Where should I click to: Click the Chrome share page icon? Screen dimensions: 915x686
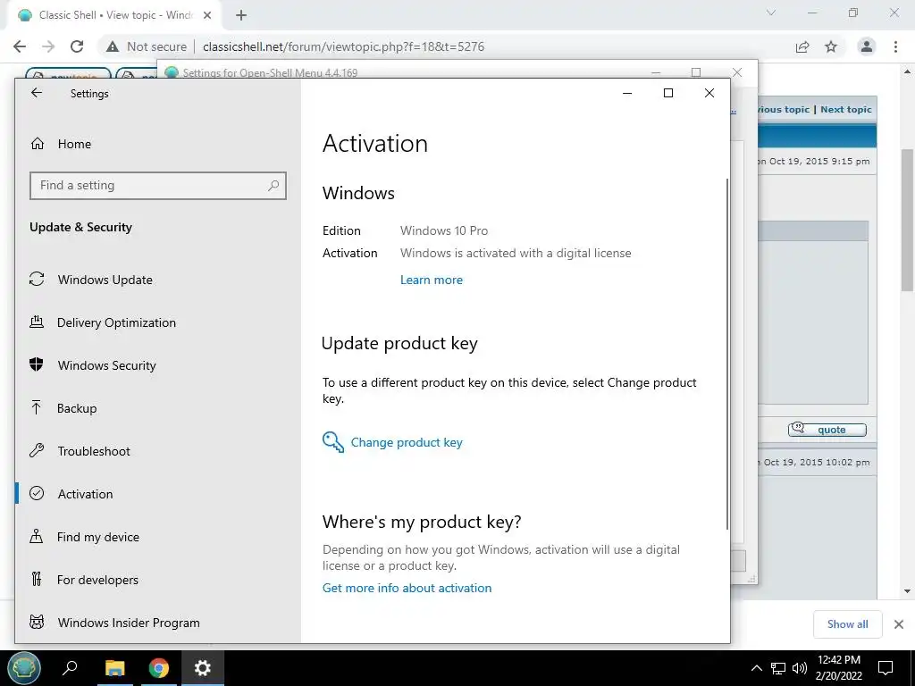[802, 46]
